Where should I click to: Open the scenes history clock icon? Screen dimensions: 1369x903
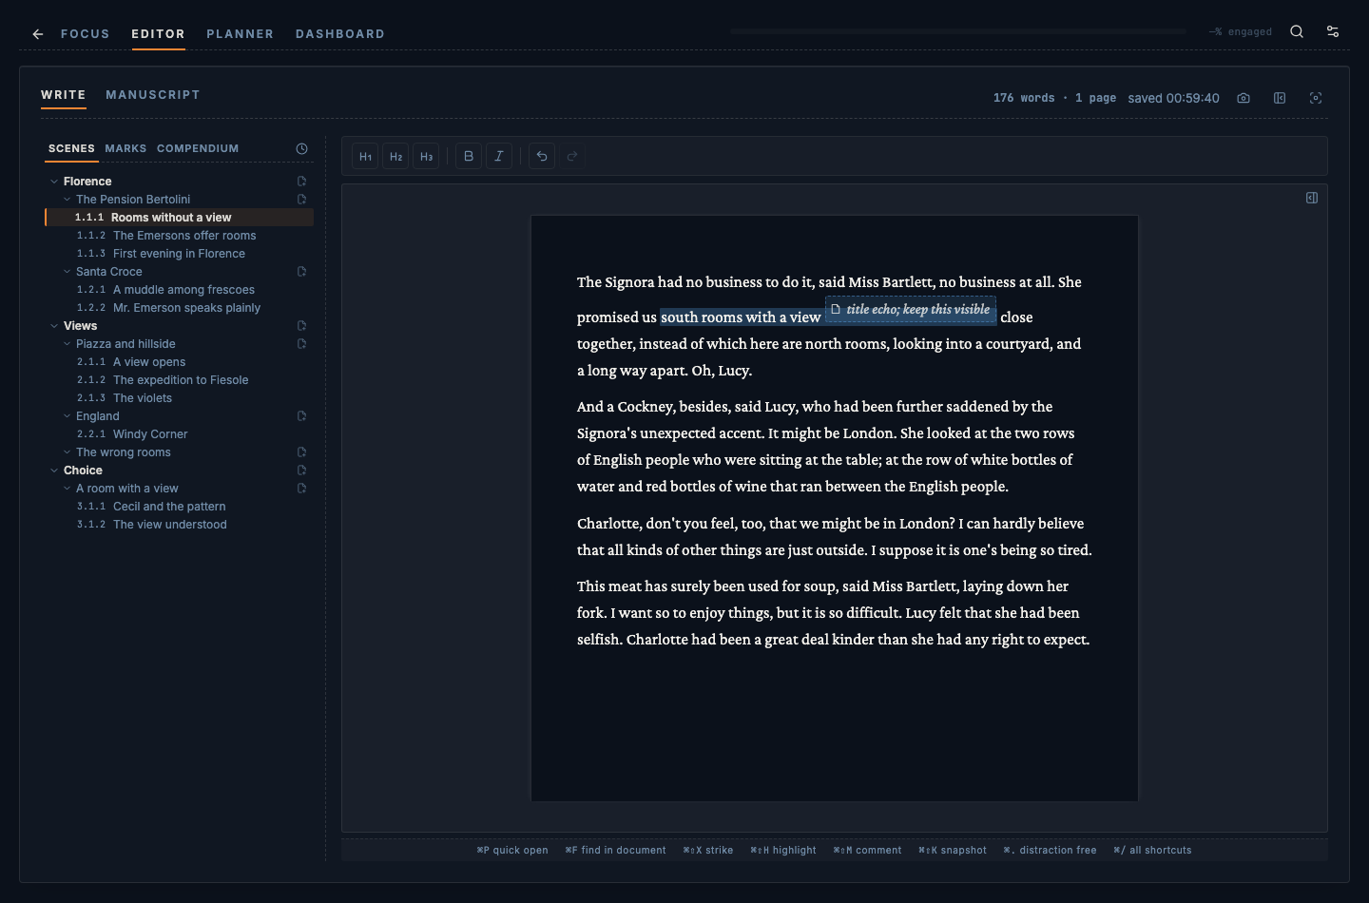pyautogui.click(x=301, y=148)
